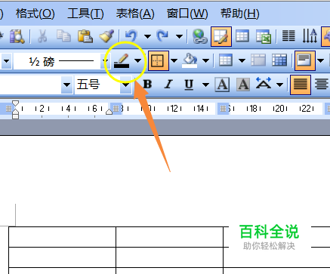Screen dimensions: 330x274
Task: Click the Research magnifier icon
Action: (17, 36)
